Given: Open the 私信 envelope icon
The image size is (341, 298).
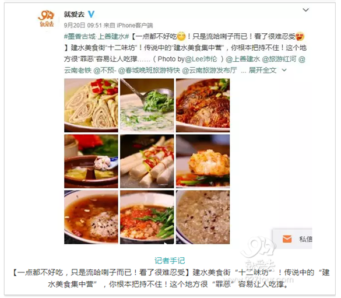Looking at the screenshot, I should point(287,239).
